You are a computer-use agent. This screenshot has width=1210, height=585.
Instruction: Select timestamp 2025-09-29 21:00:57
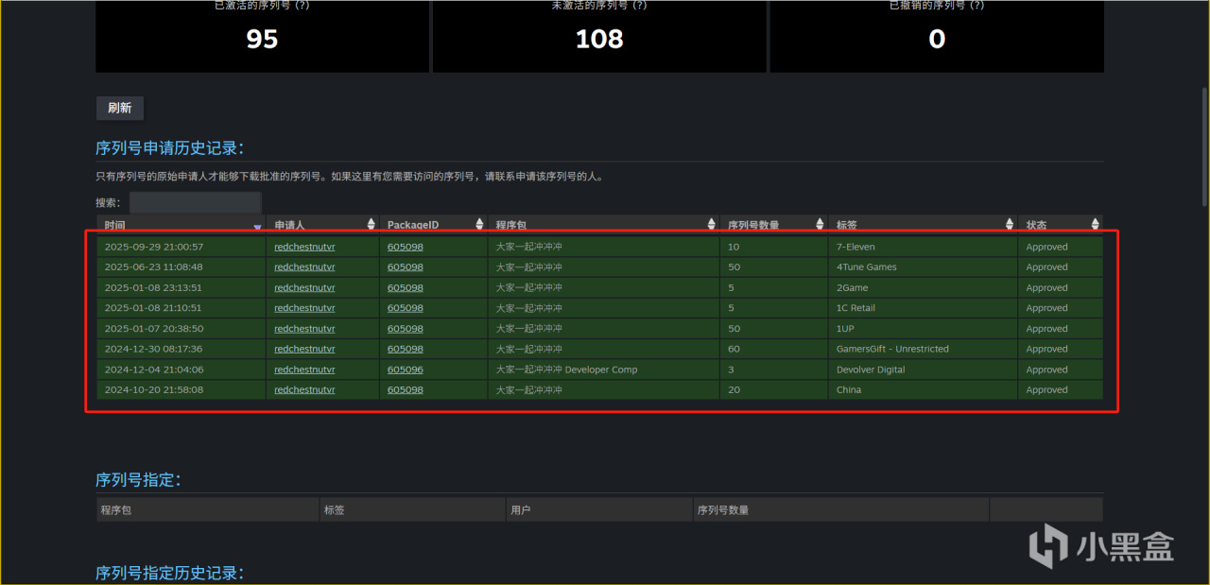(154, 247)
